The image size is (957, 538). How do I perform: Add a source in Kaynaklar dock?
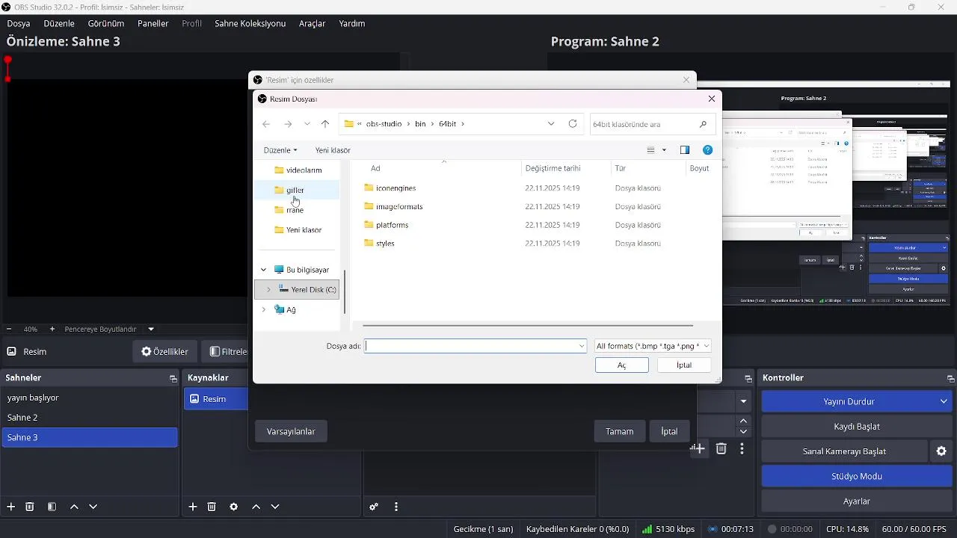193,507
